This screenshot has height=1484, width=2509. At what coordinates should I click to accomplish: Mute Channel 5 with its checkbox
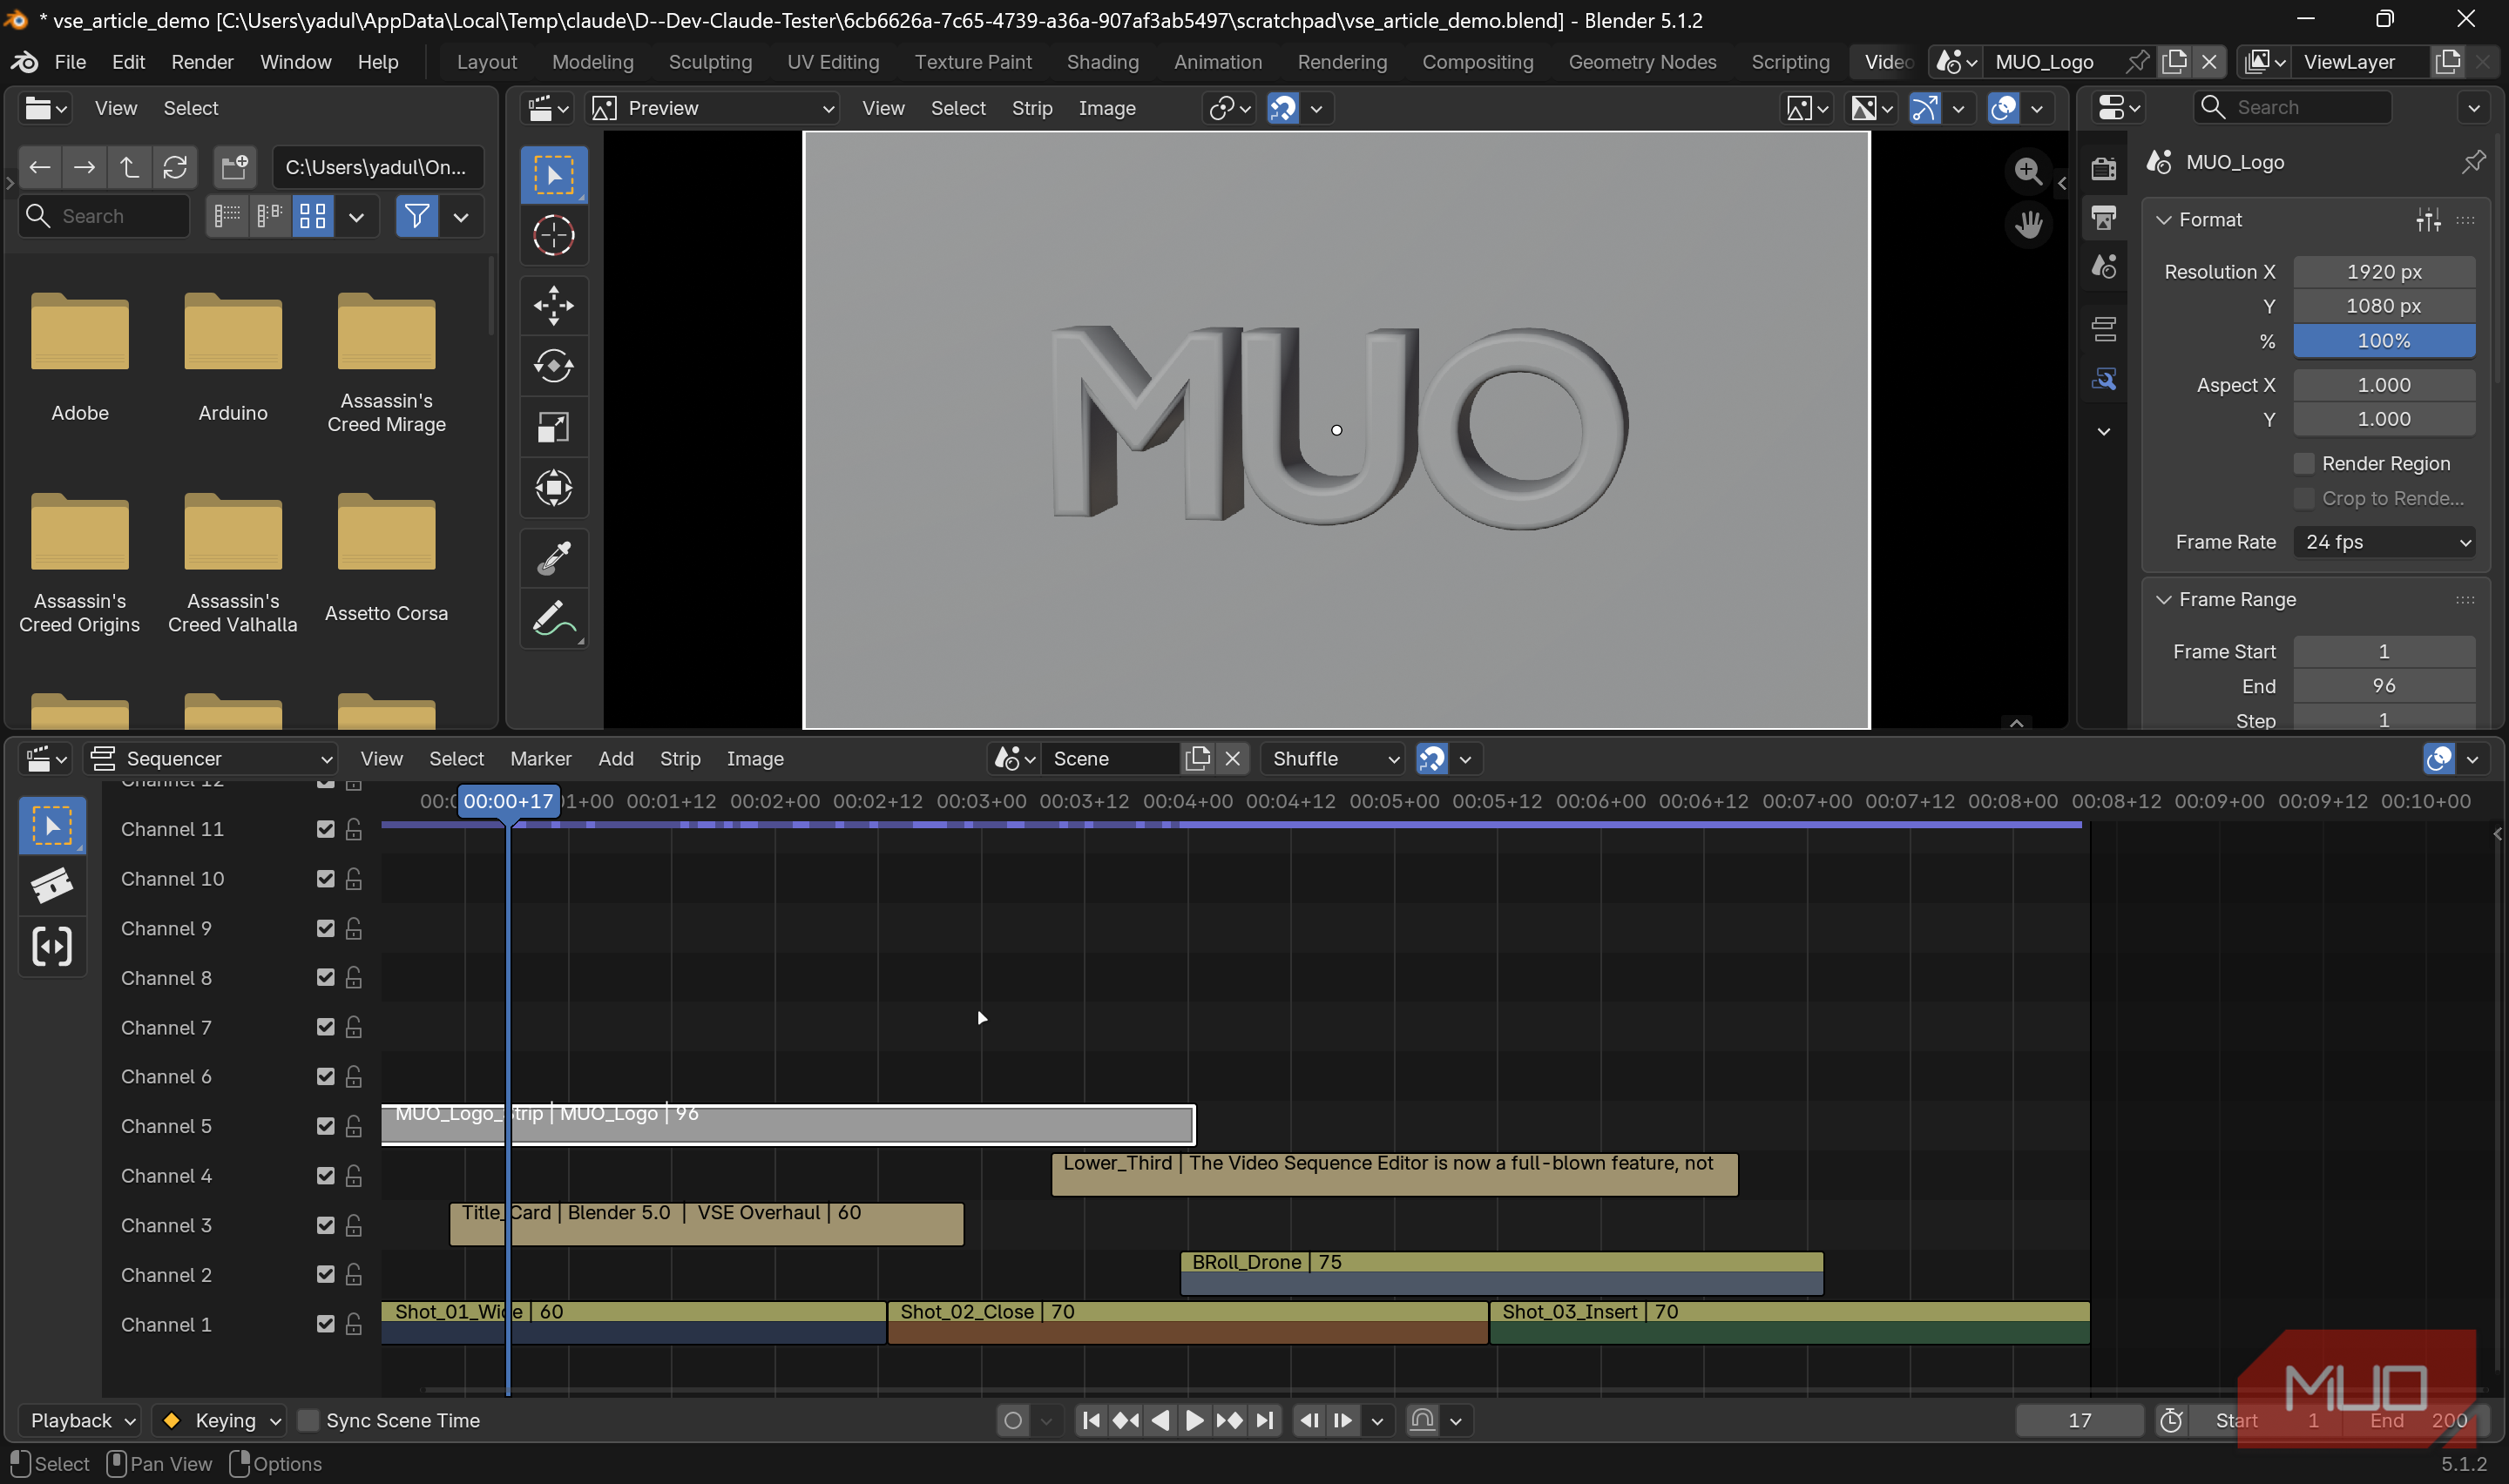(325, 1126)
